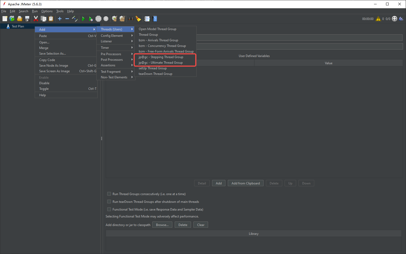Viewport: 406px width, 254px height.
Task: Click the Toggle enable/disable icon
Action: coord(75,19)
